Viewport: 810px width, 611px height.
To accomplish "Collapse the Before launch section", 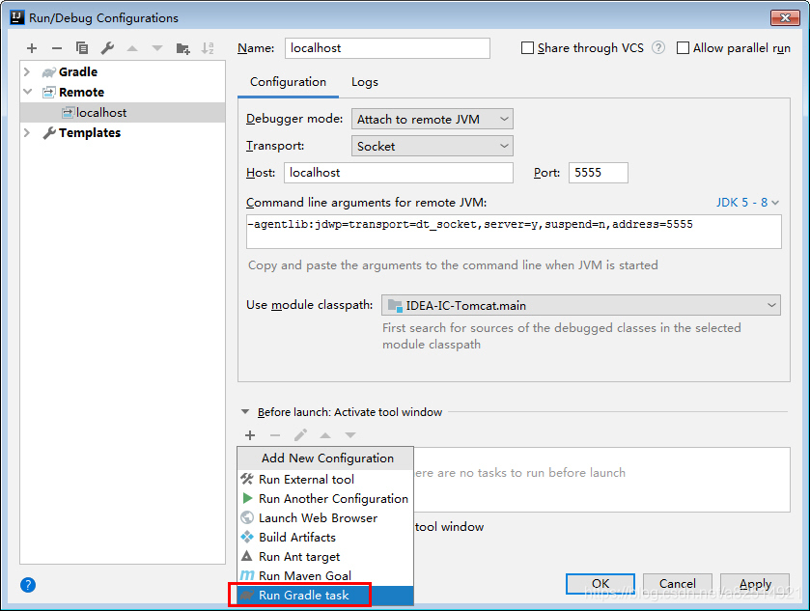I will [x=245, y=412].
